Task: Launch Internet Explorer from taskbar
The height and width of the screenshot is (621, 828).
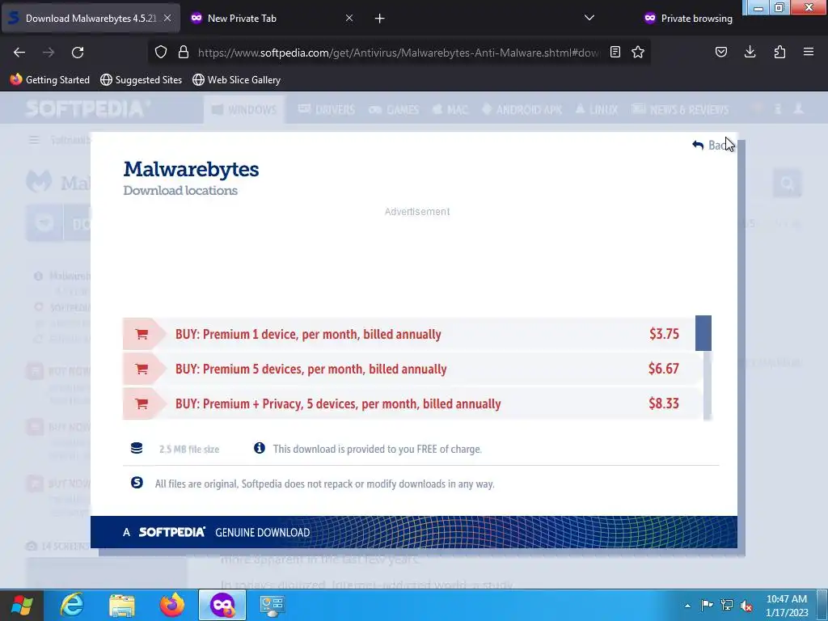Action: (72, 605)
